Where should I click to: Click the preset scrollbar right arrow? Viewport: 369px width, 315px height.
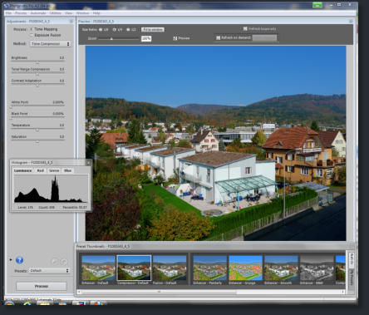tap(343, 292)
